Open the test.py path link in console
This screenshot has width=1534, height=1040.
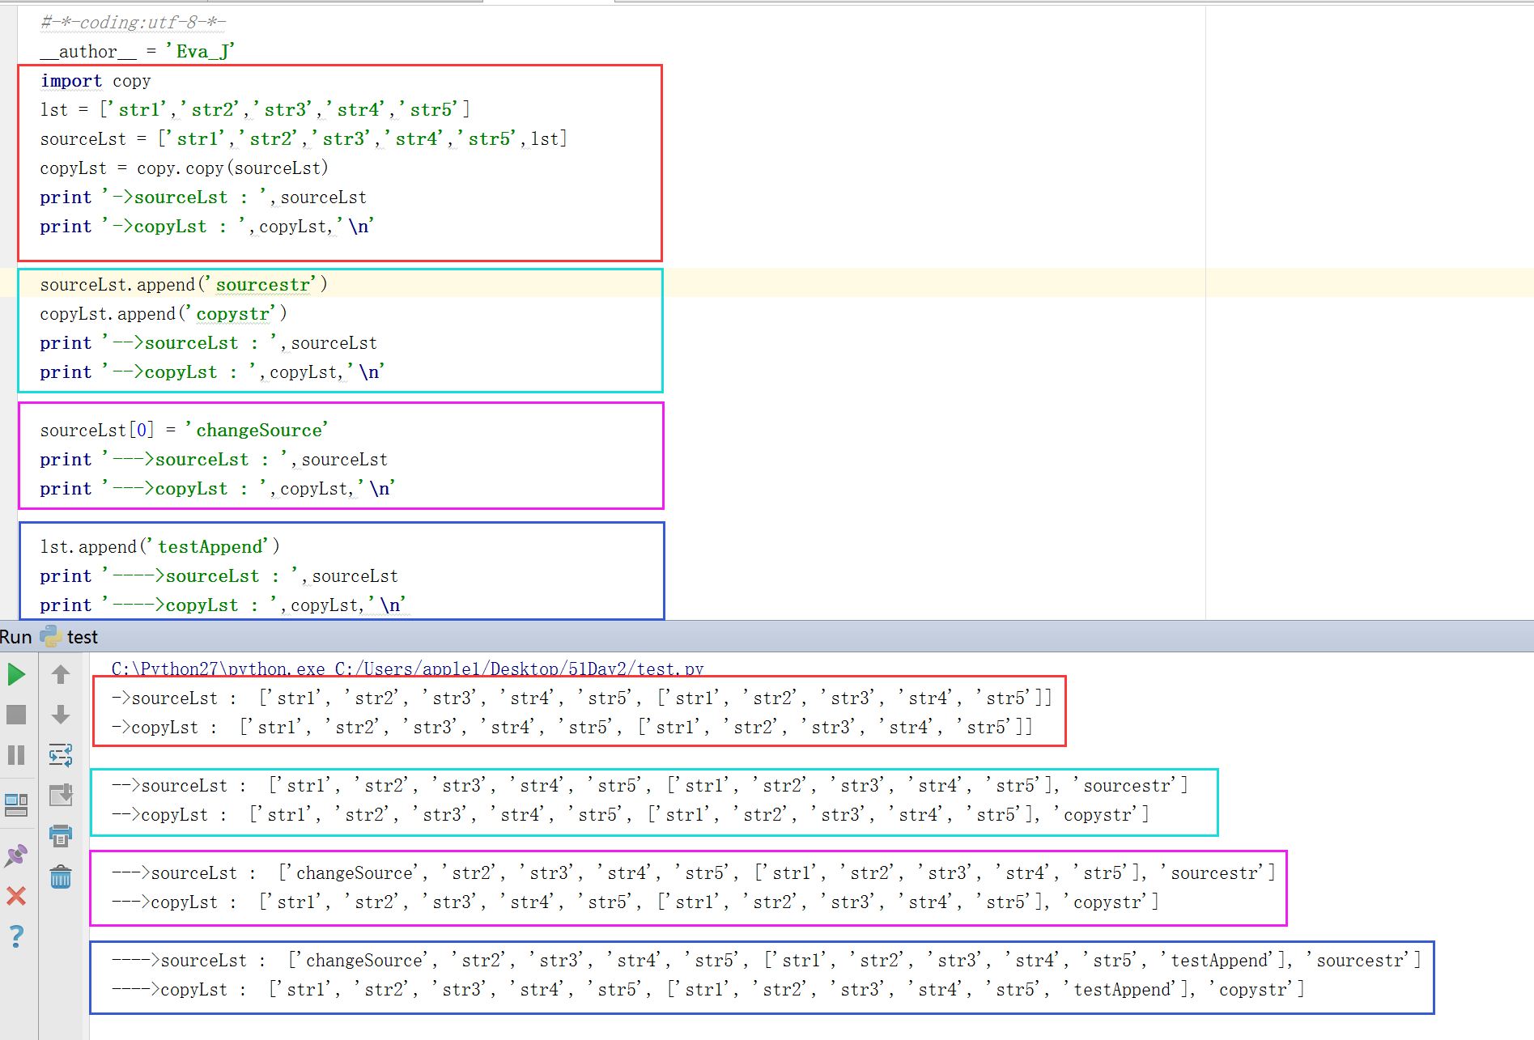520,669
